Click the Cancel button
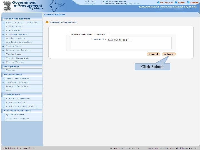 pyautogui.click(x=153, y=54)
